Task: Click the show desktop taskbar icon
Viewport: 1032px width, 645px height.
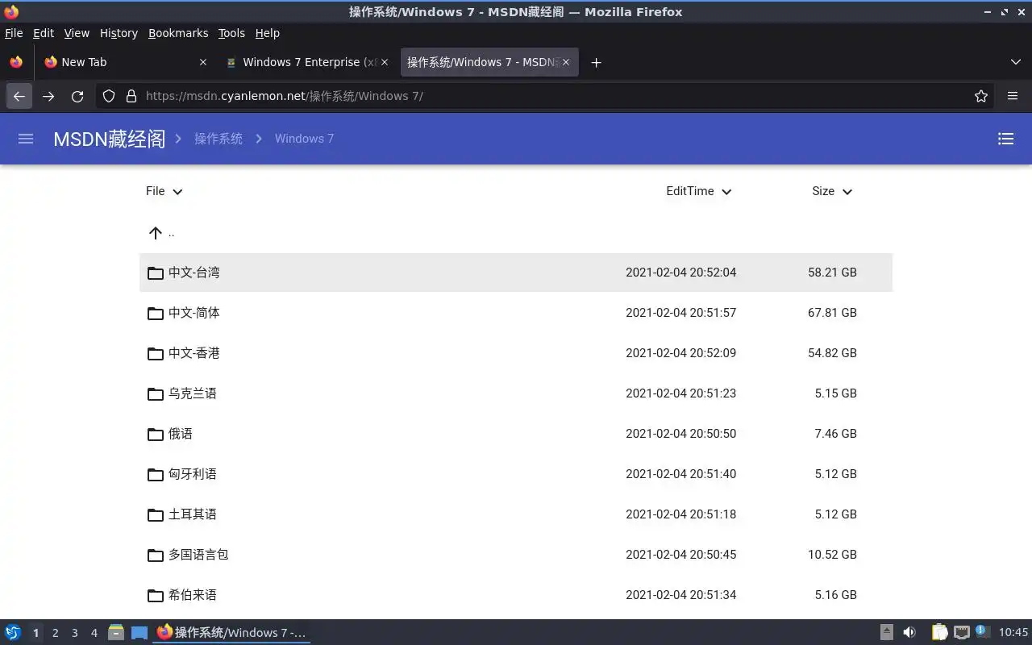Action: [x=139, y=633]
